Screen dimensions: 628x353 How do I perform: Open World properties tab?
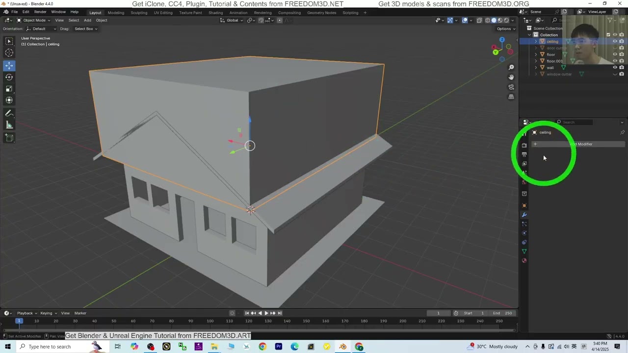(x=524, y=182)
